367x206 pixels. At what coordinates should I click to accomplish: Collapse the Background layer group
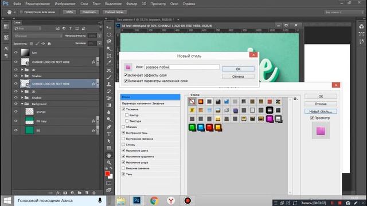22,104
